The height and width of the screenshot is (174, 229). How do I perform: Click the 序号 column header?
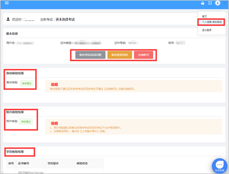click(x=11, y=163)
